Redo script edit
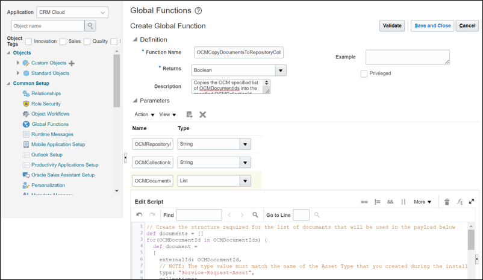Image resolution: width=483 pixels, height=280 pixels. click(x=152, y=215)
